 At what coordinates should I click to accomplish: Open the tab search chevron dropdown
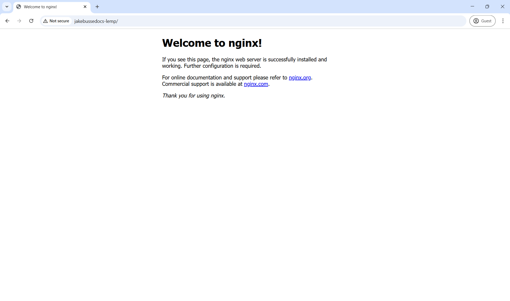click(x=7, y=7)
